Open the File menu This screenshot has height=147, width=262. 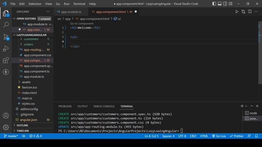point(13,4)
